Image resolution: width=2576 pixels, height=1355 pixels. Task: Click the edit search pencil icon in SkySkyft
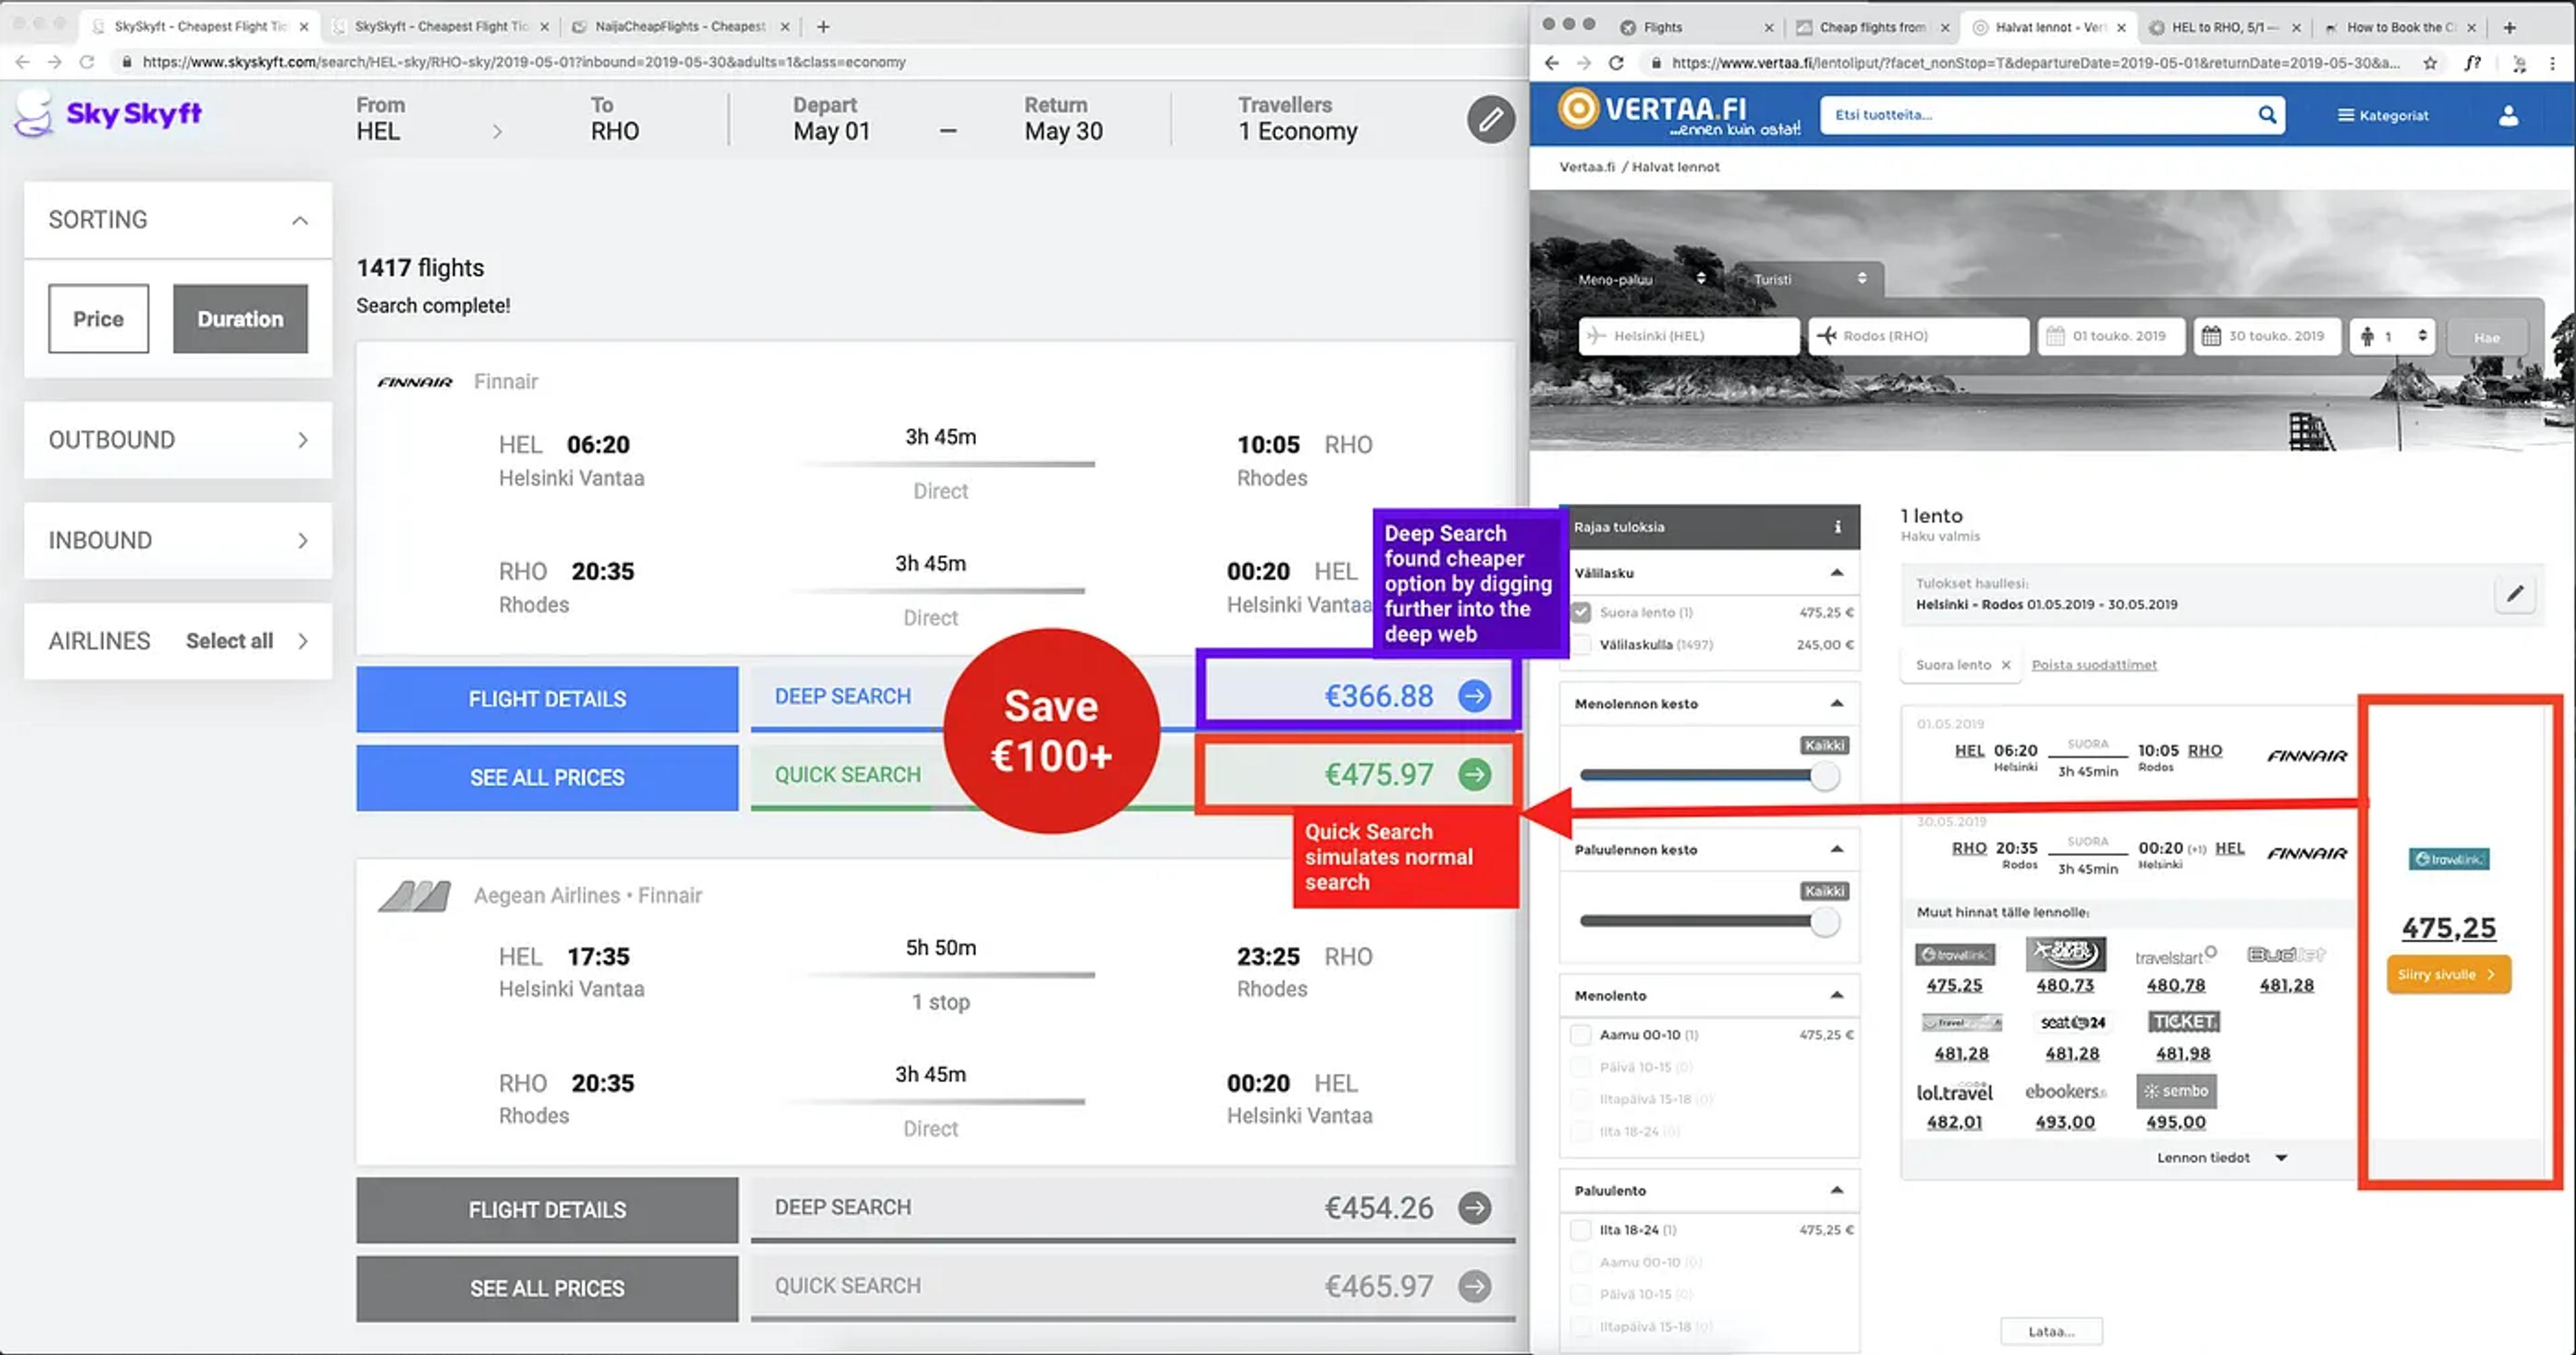pos(1490,120)
